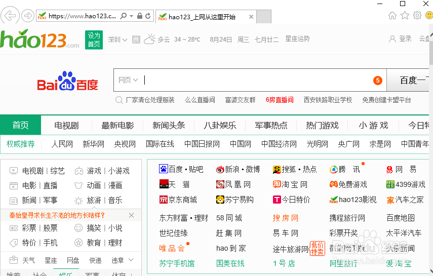The width and height of the screenshot is (433, 276).
Task: Open the 军事热点 navigation tab
Action: point(271,126)
